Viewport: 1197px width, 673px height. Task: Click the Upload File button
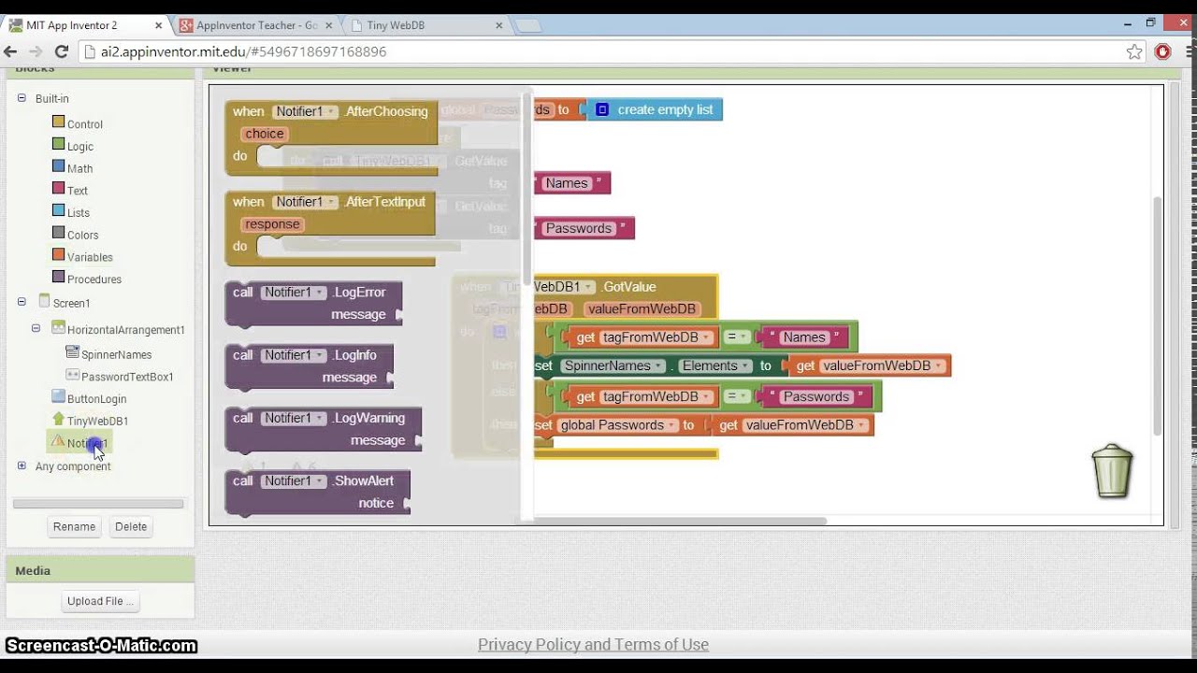[100, 601]
